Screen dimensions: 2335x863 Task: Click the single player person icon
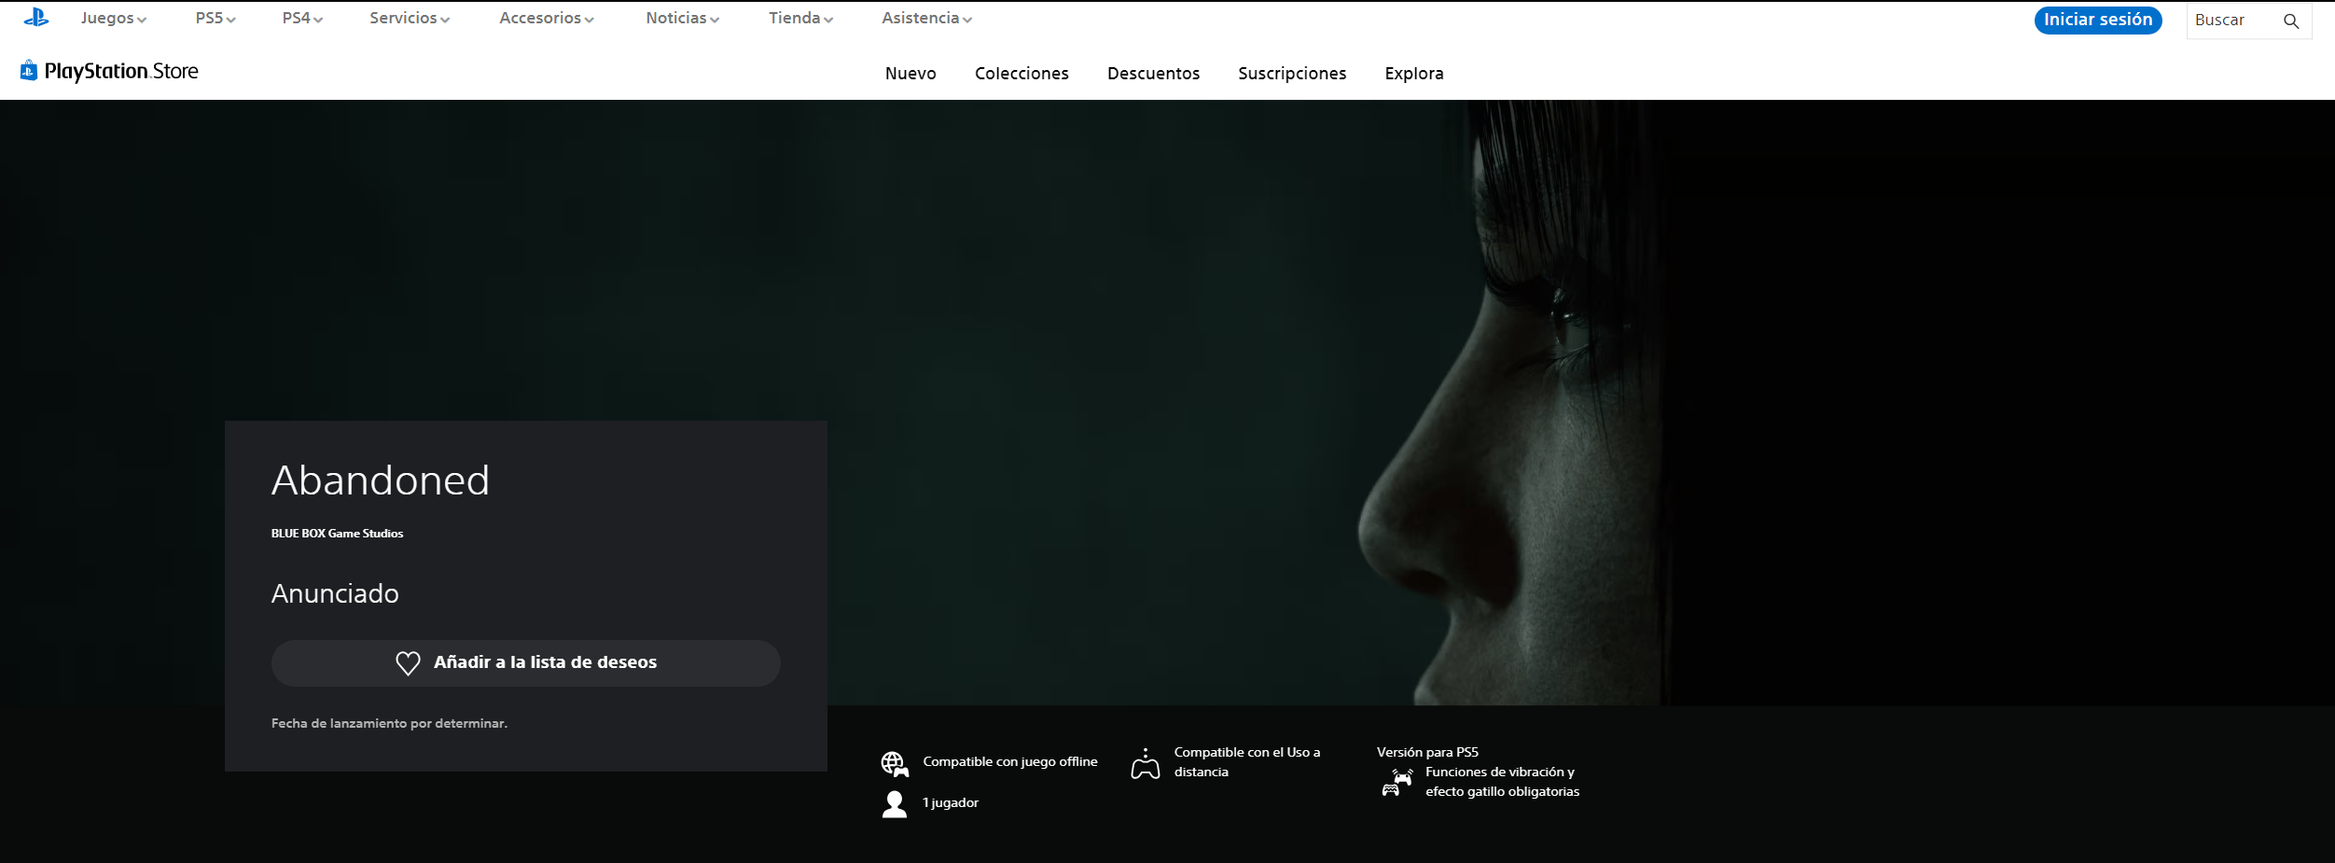coord(895,804)
